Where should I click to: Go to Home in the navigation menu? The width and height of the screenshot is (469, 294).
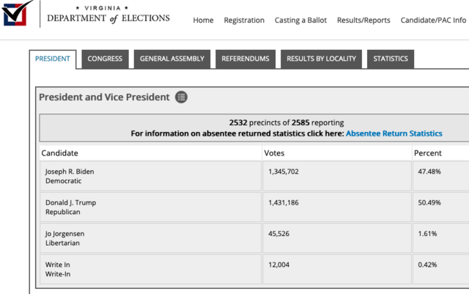point(204,20)
